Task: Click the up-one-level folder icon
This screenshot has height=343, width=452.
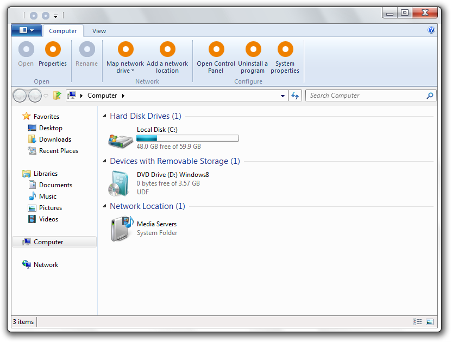Action: [57, 96]
